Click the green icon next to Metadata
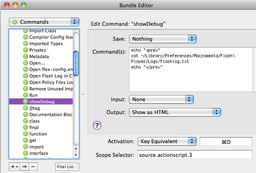Image resolution: width=256 pixels, height=173 pixels. point(25,56)
